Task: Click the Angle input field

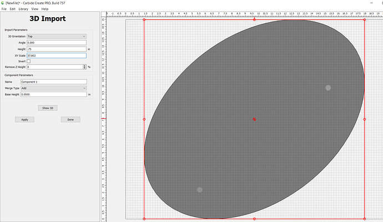Action: (x=57, y=43)
